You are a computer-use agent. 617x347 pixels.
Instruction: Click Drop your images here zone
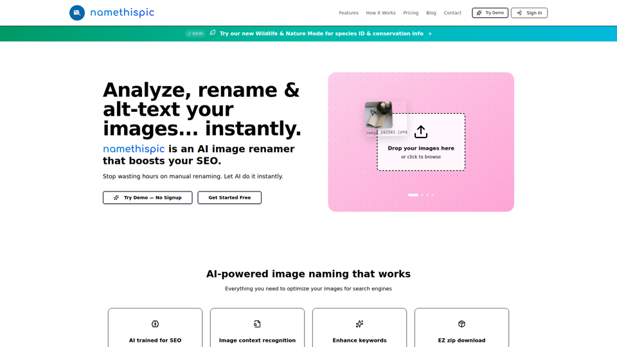(421, 142)
